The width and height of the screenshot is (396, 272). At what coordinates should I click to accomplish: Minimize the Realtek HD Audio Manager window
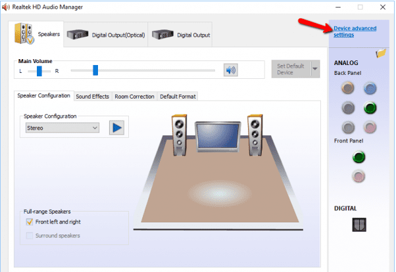pos(338,7)
